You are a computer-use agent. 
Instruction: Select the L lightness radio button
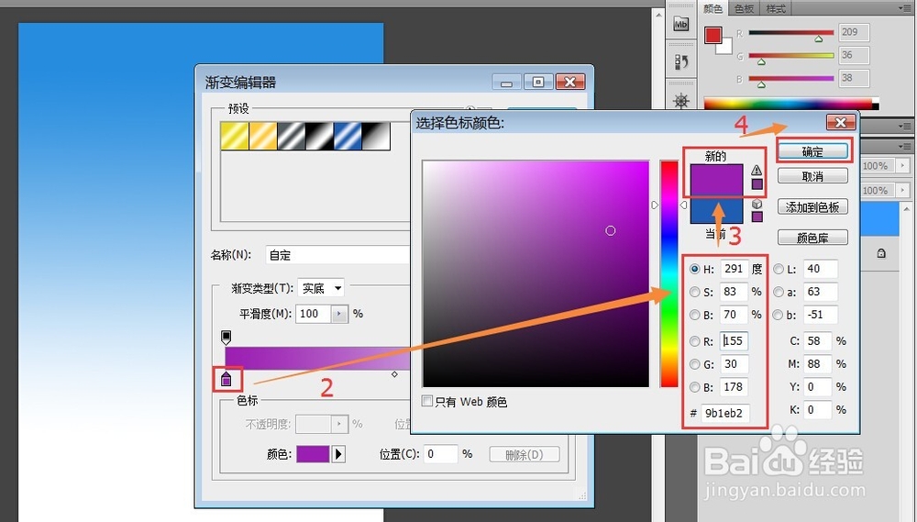(779, 269)
